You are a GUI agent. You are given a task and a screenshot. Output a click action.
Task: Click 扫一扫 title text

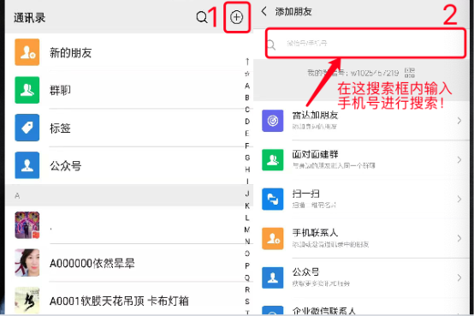[x=306, y=194]
